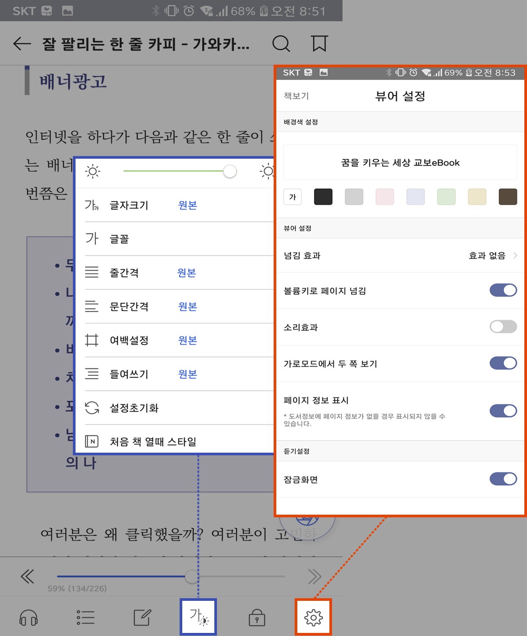This screenshot has width=527, height=636.
Task: Tap the bookmark icon next to search
Action: 319,44
